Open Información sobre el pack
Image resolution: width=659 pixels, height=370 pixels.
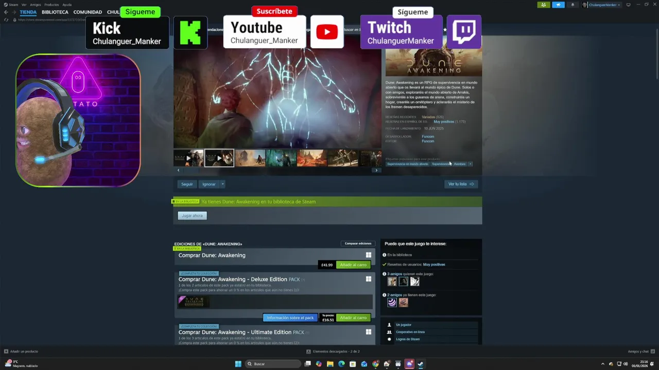(x=290, y=318)
